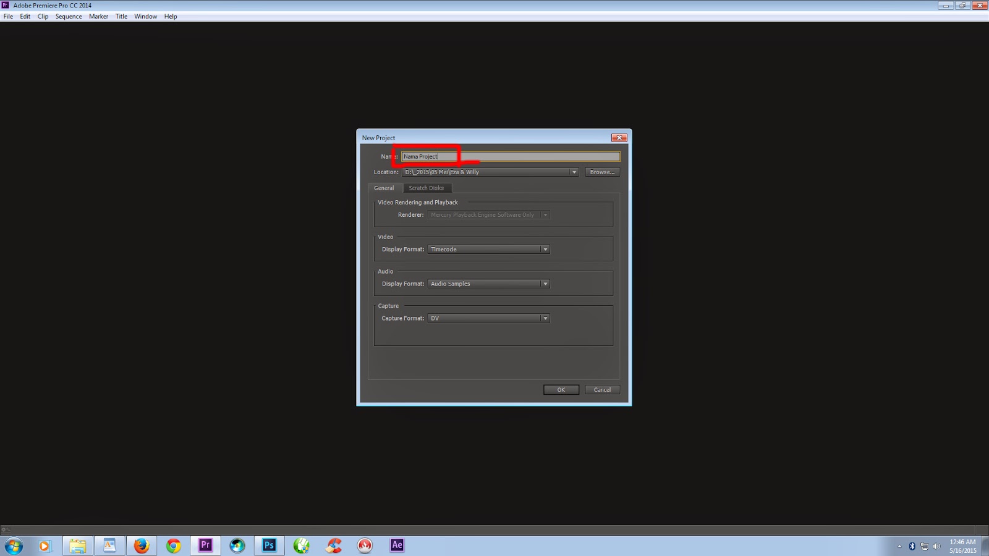989x556 pixels.
Task: Click the project Name input field
Action: [511, 156]
